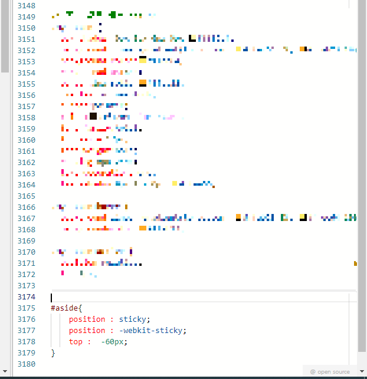Place cursor on empty line 3174

pyautogui.click(x=203, y=297)
